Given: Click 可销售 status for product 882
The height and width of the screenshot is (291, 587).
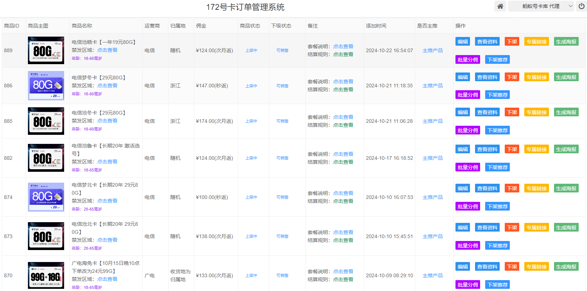Looking at the screenshot, I should pos(282,158).
